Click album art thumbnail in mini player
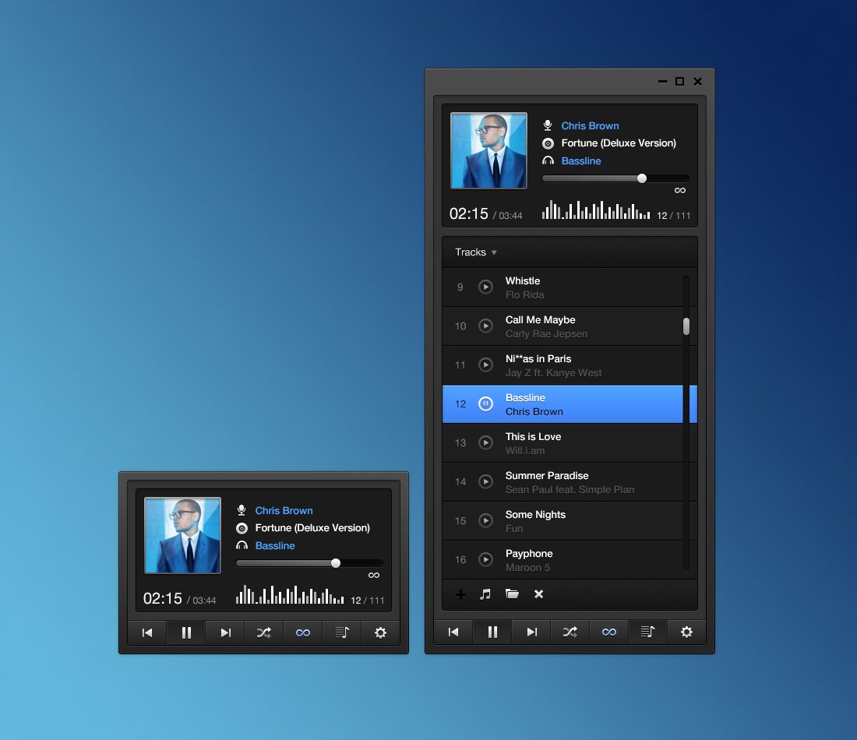Screen dimensions: 857x740 (x=182, y=536)
